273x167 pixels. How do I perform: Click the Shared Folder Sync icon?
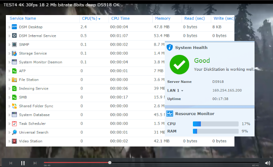click(14, 106)
